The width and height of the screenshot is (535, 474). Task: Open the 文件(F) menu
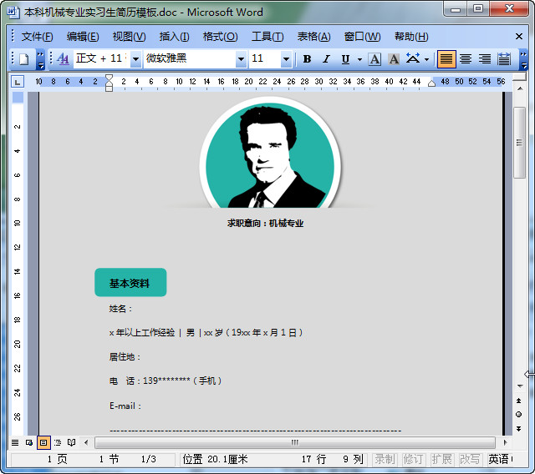point(37,37)
